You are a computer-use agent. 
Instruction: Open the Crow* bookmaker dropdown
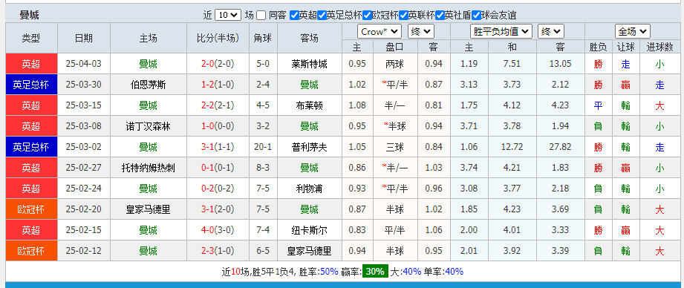pyautogui.click(x=379, y=31)
